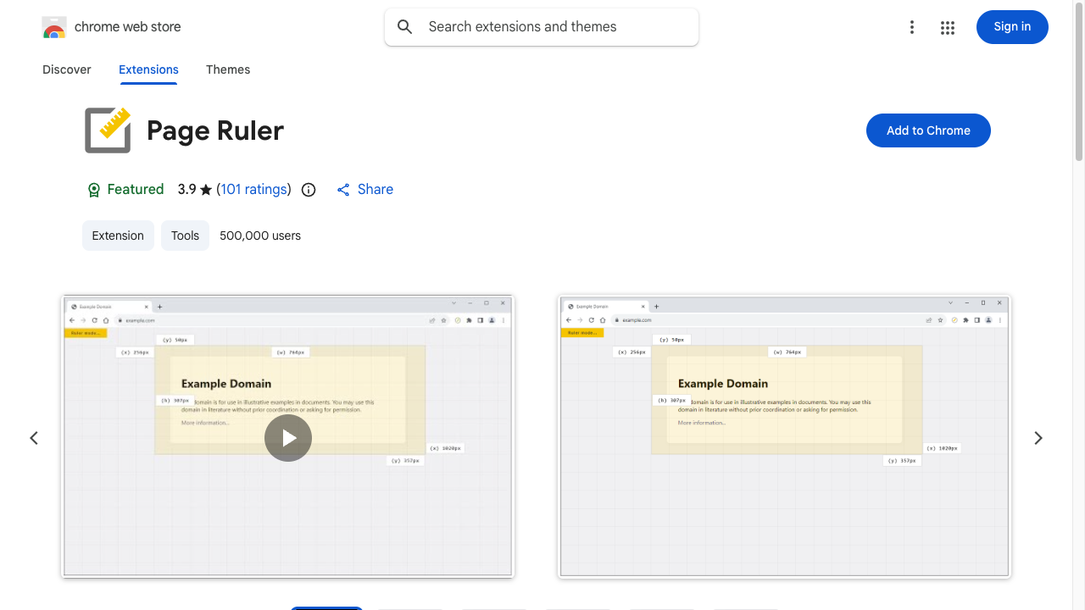
Task: Open the three-dot more options menu
Action: (912, 27)
